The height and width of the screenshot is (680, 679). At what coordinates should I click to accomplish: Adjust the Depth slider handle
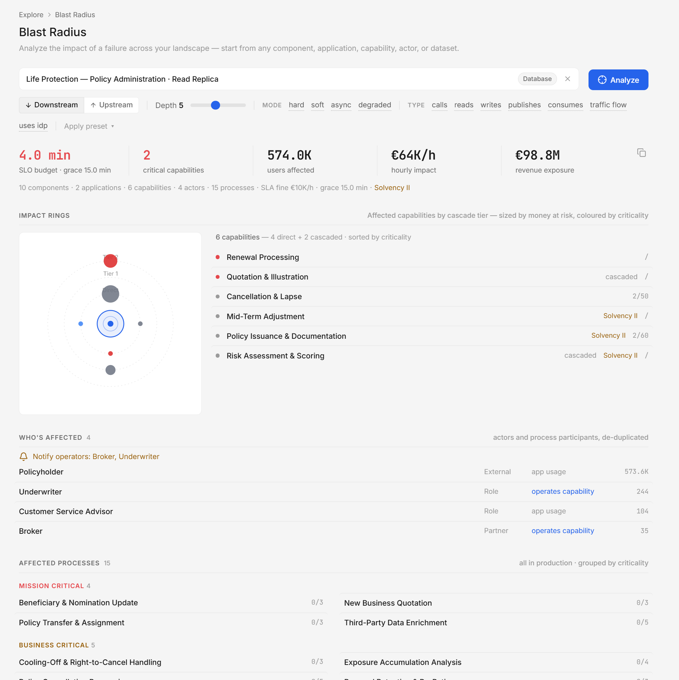click(x=215, y=105)
